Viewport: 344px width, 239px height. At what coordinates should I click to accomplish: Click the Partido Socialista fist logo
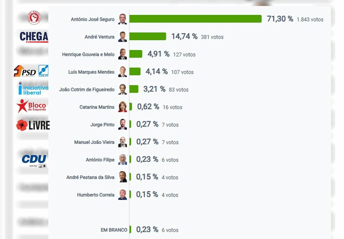(x=34, y=18)
